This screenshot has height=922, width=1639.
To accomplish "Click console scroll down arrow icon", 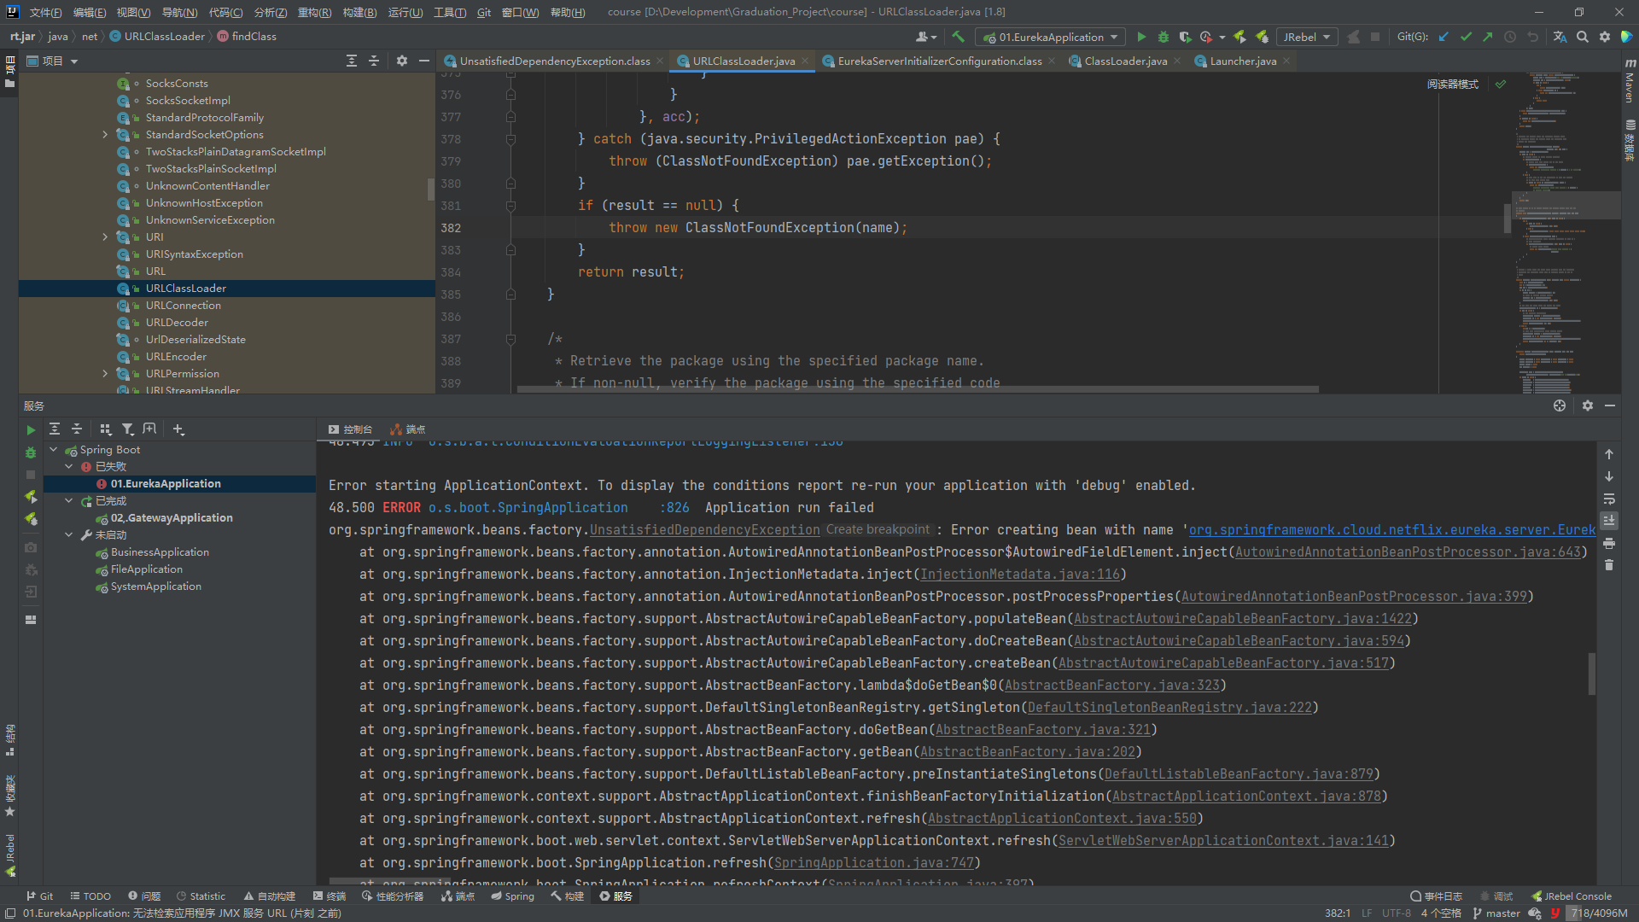I will 1609,476.
